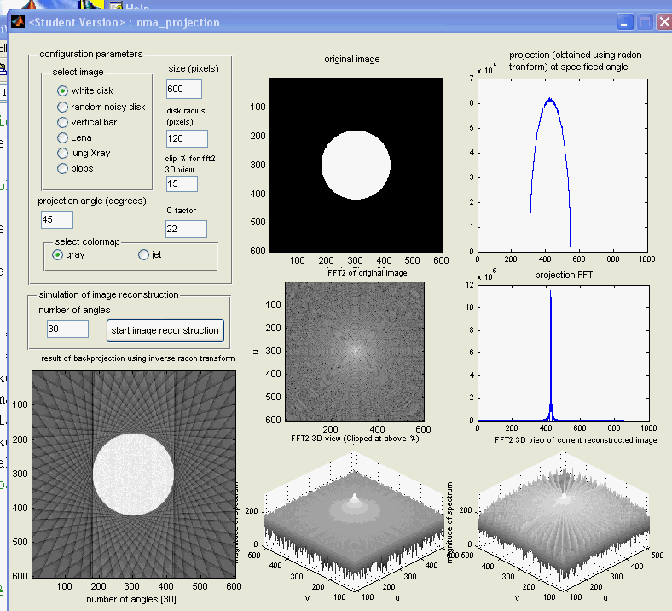
Task: Switch colormap to gray
Action: [x=58, y=254]
